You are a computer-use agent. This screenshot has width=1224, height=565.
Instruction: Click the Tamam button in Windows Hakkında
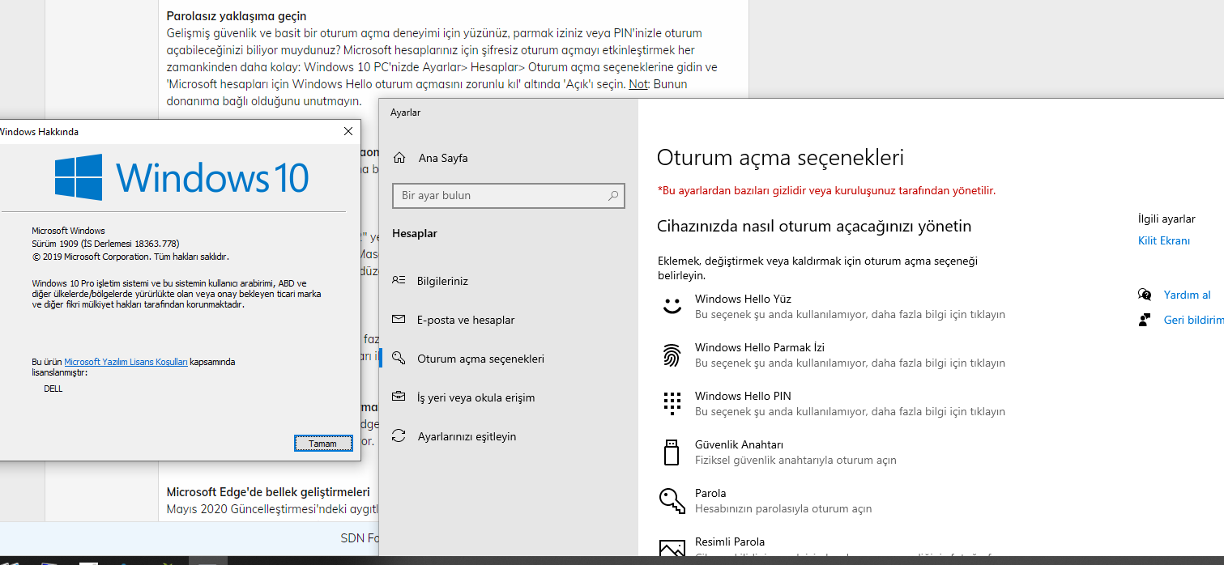(322, 444)
